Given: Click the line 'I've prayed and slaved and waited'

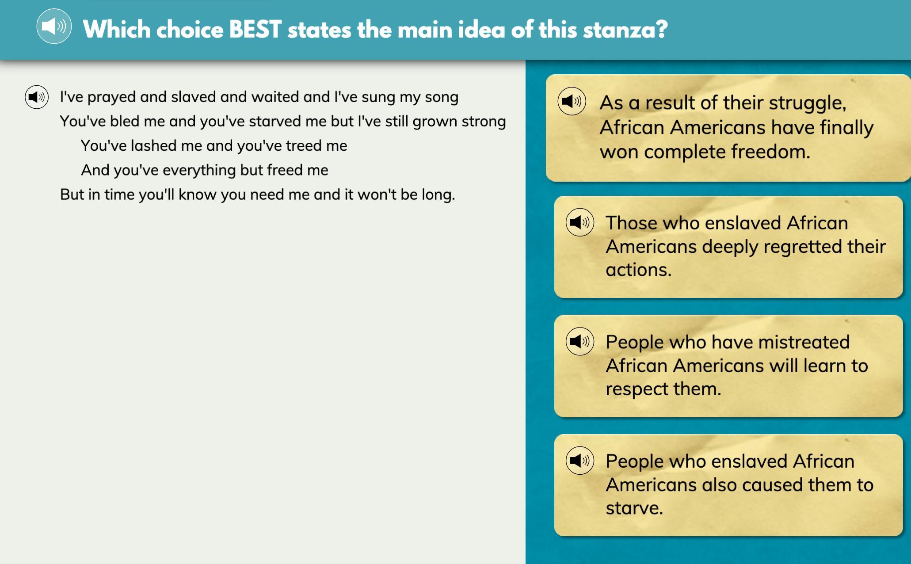Looking at the screenshot, I should pyautogui.click(x=259, y=97).
